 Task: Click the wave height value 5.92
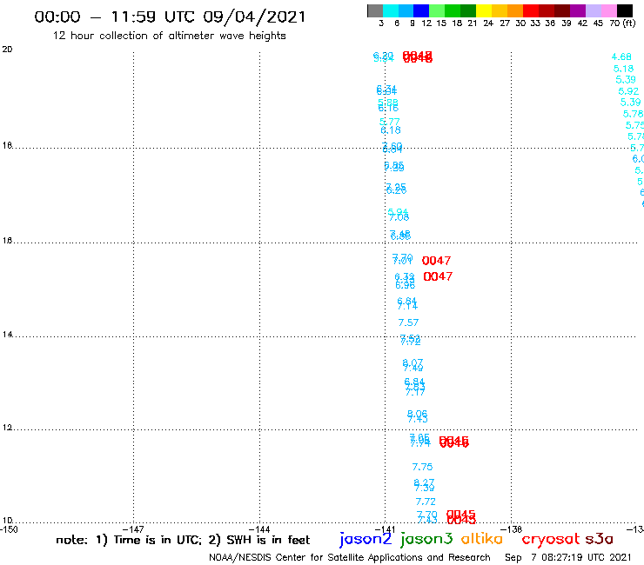[x=628, y=91]
